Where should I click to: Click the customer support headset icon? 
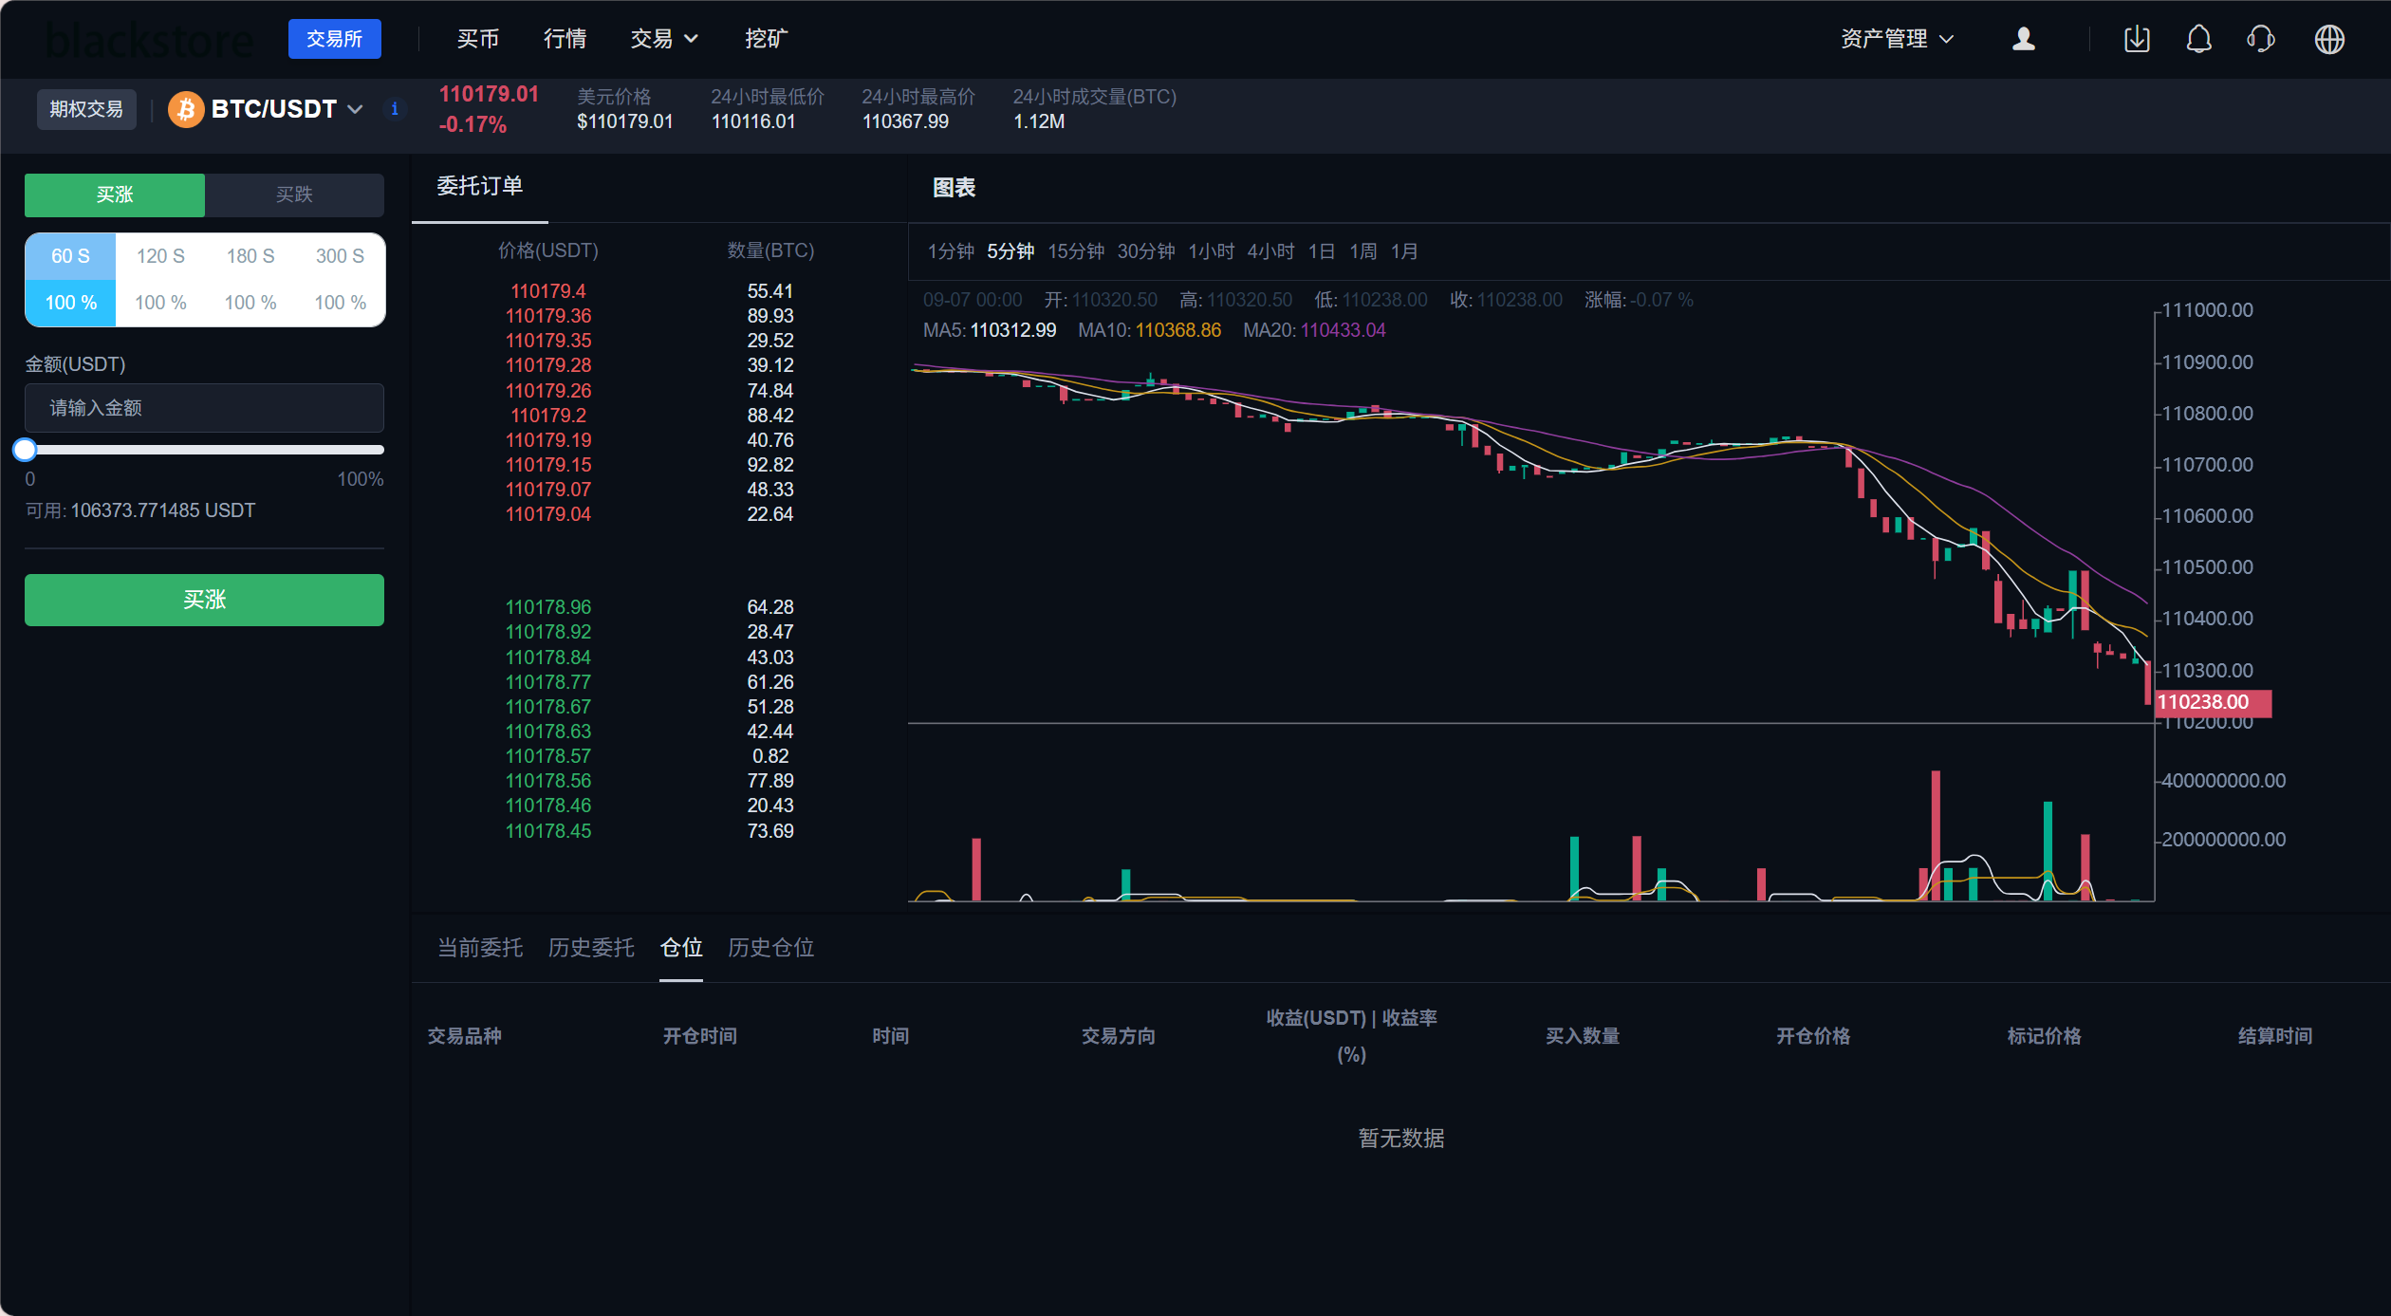[x=2261, y=39]
